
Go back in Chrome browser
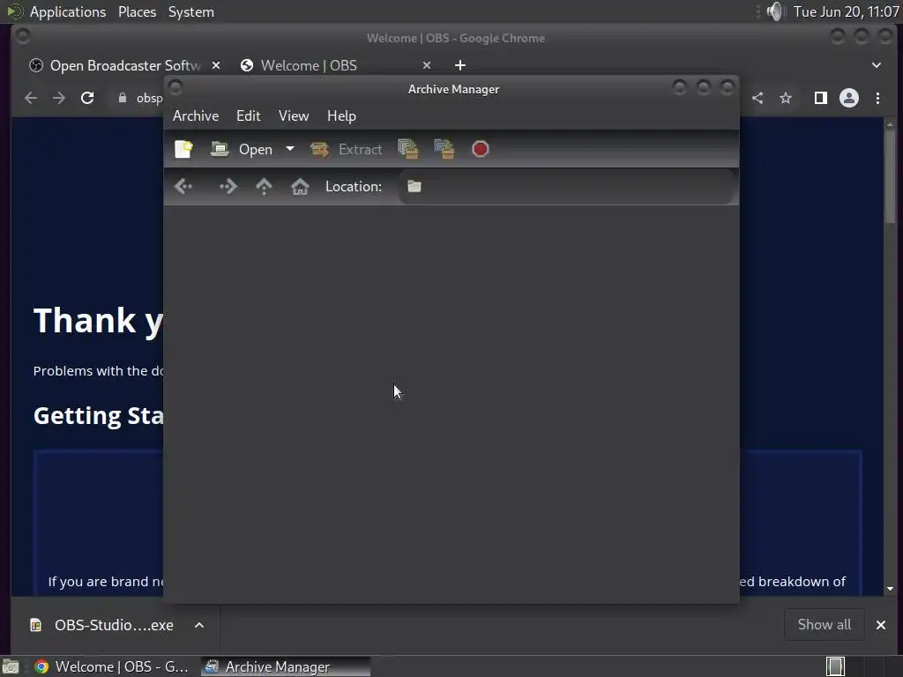(x=31, y=99)
